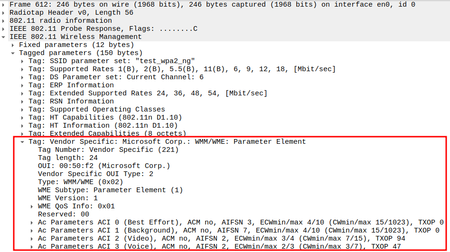Screen dimensions: 450x252
Task: Expand Ac Parameters ACI 0 Best Effort
Action: coord(32,222)
